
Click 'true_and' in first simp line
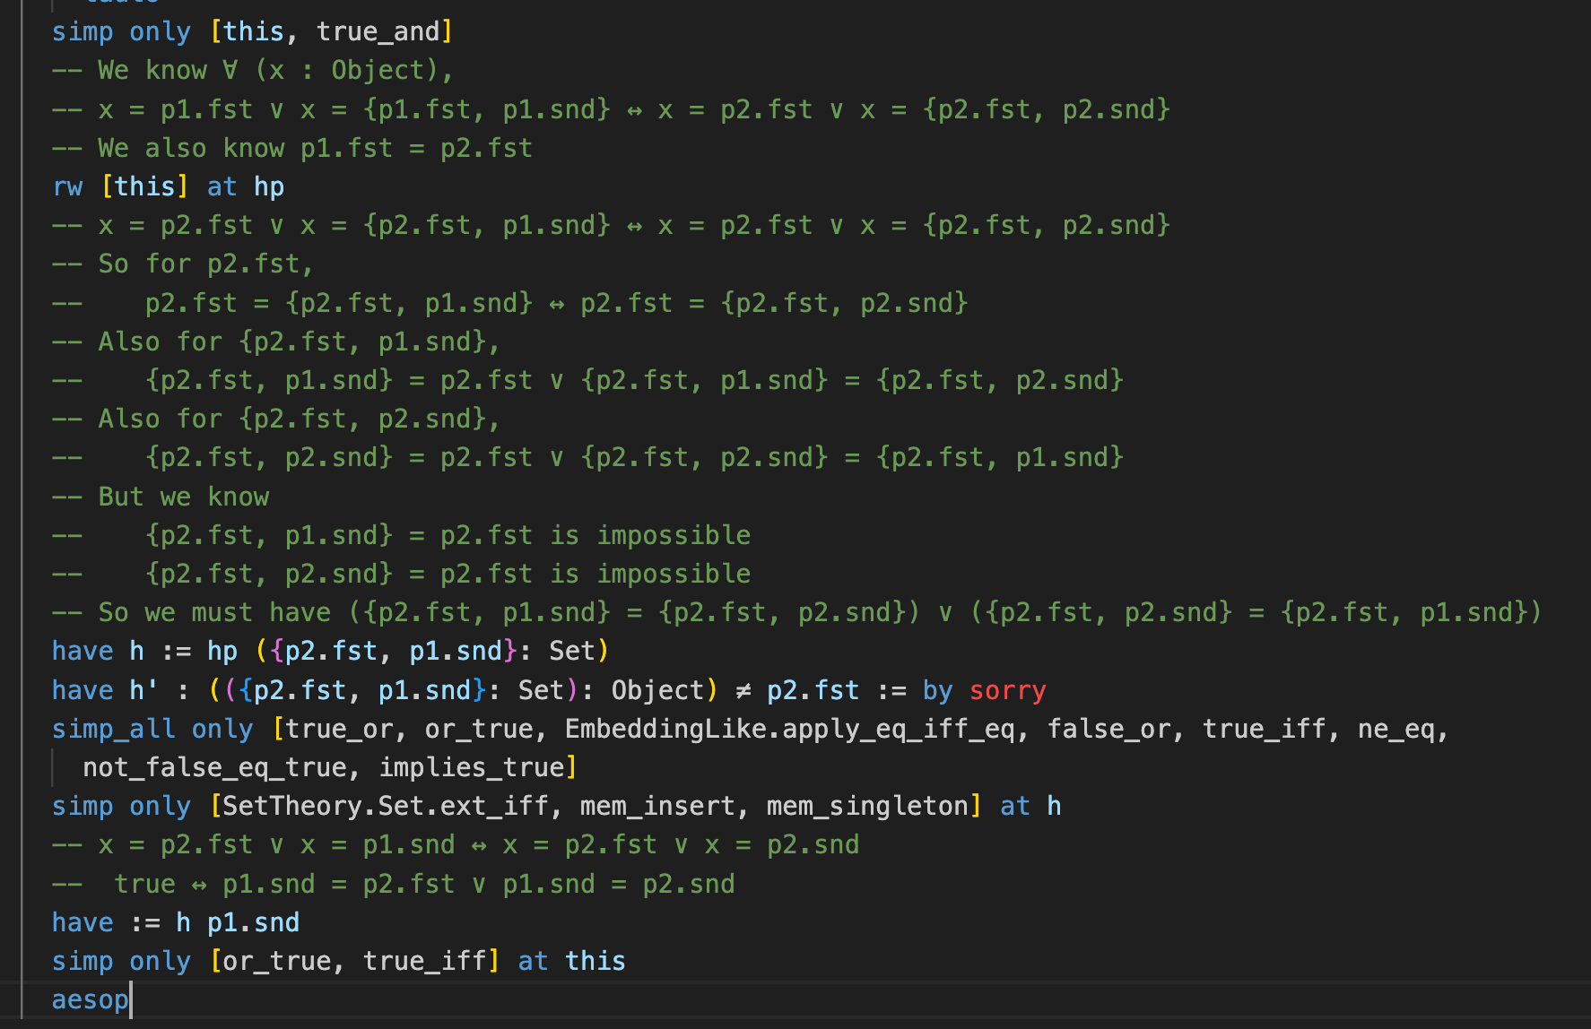pos(378,31)
